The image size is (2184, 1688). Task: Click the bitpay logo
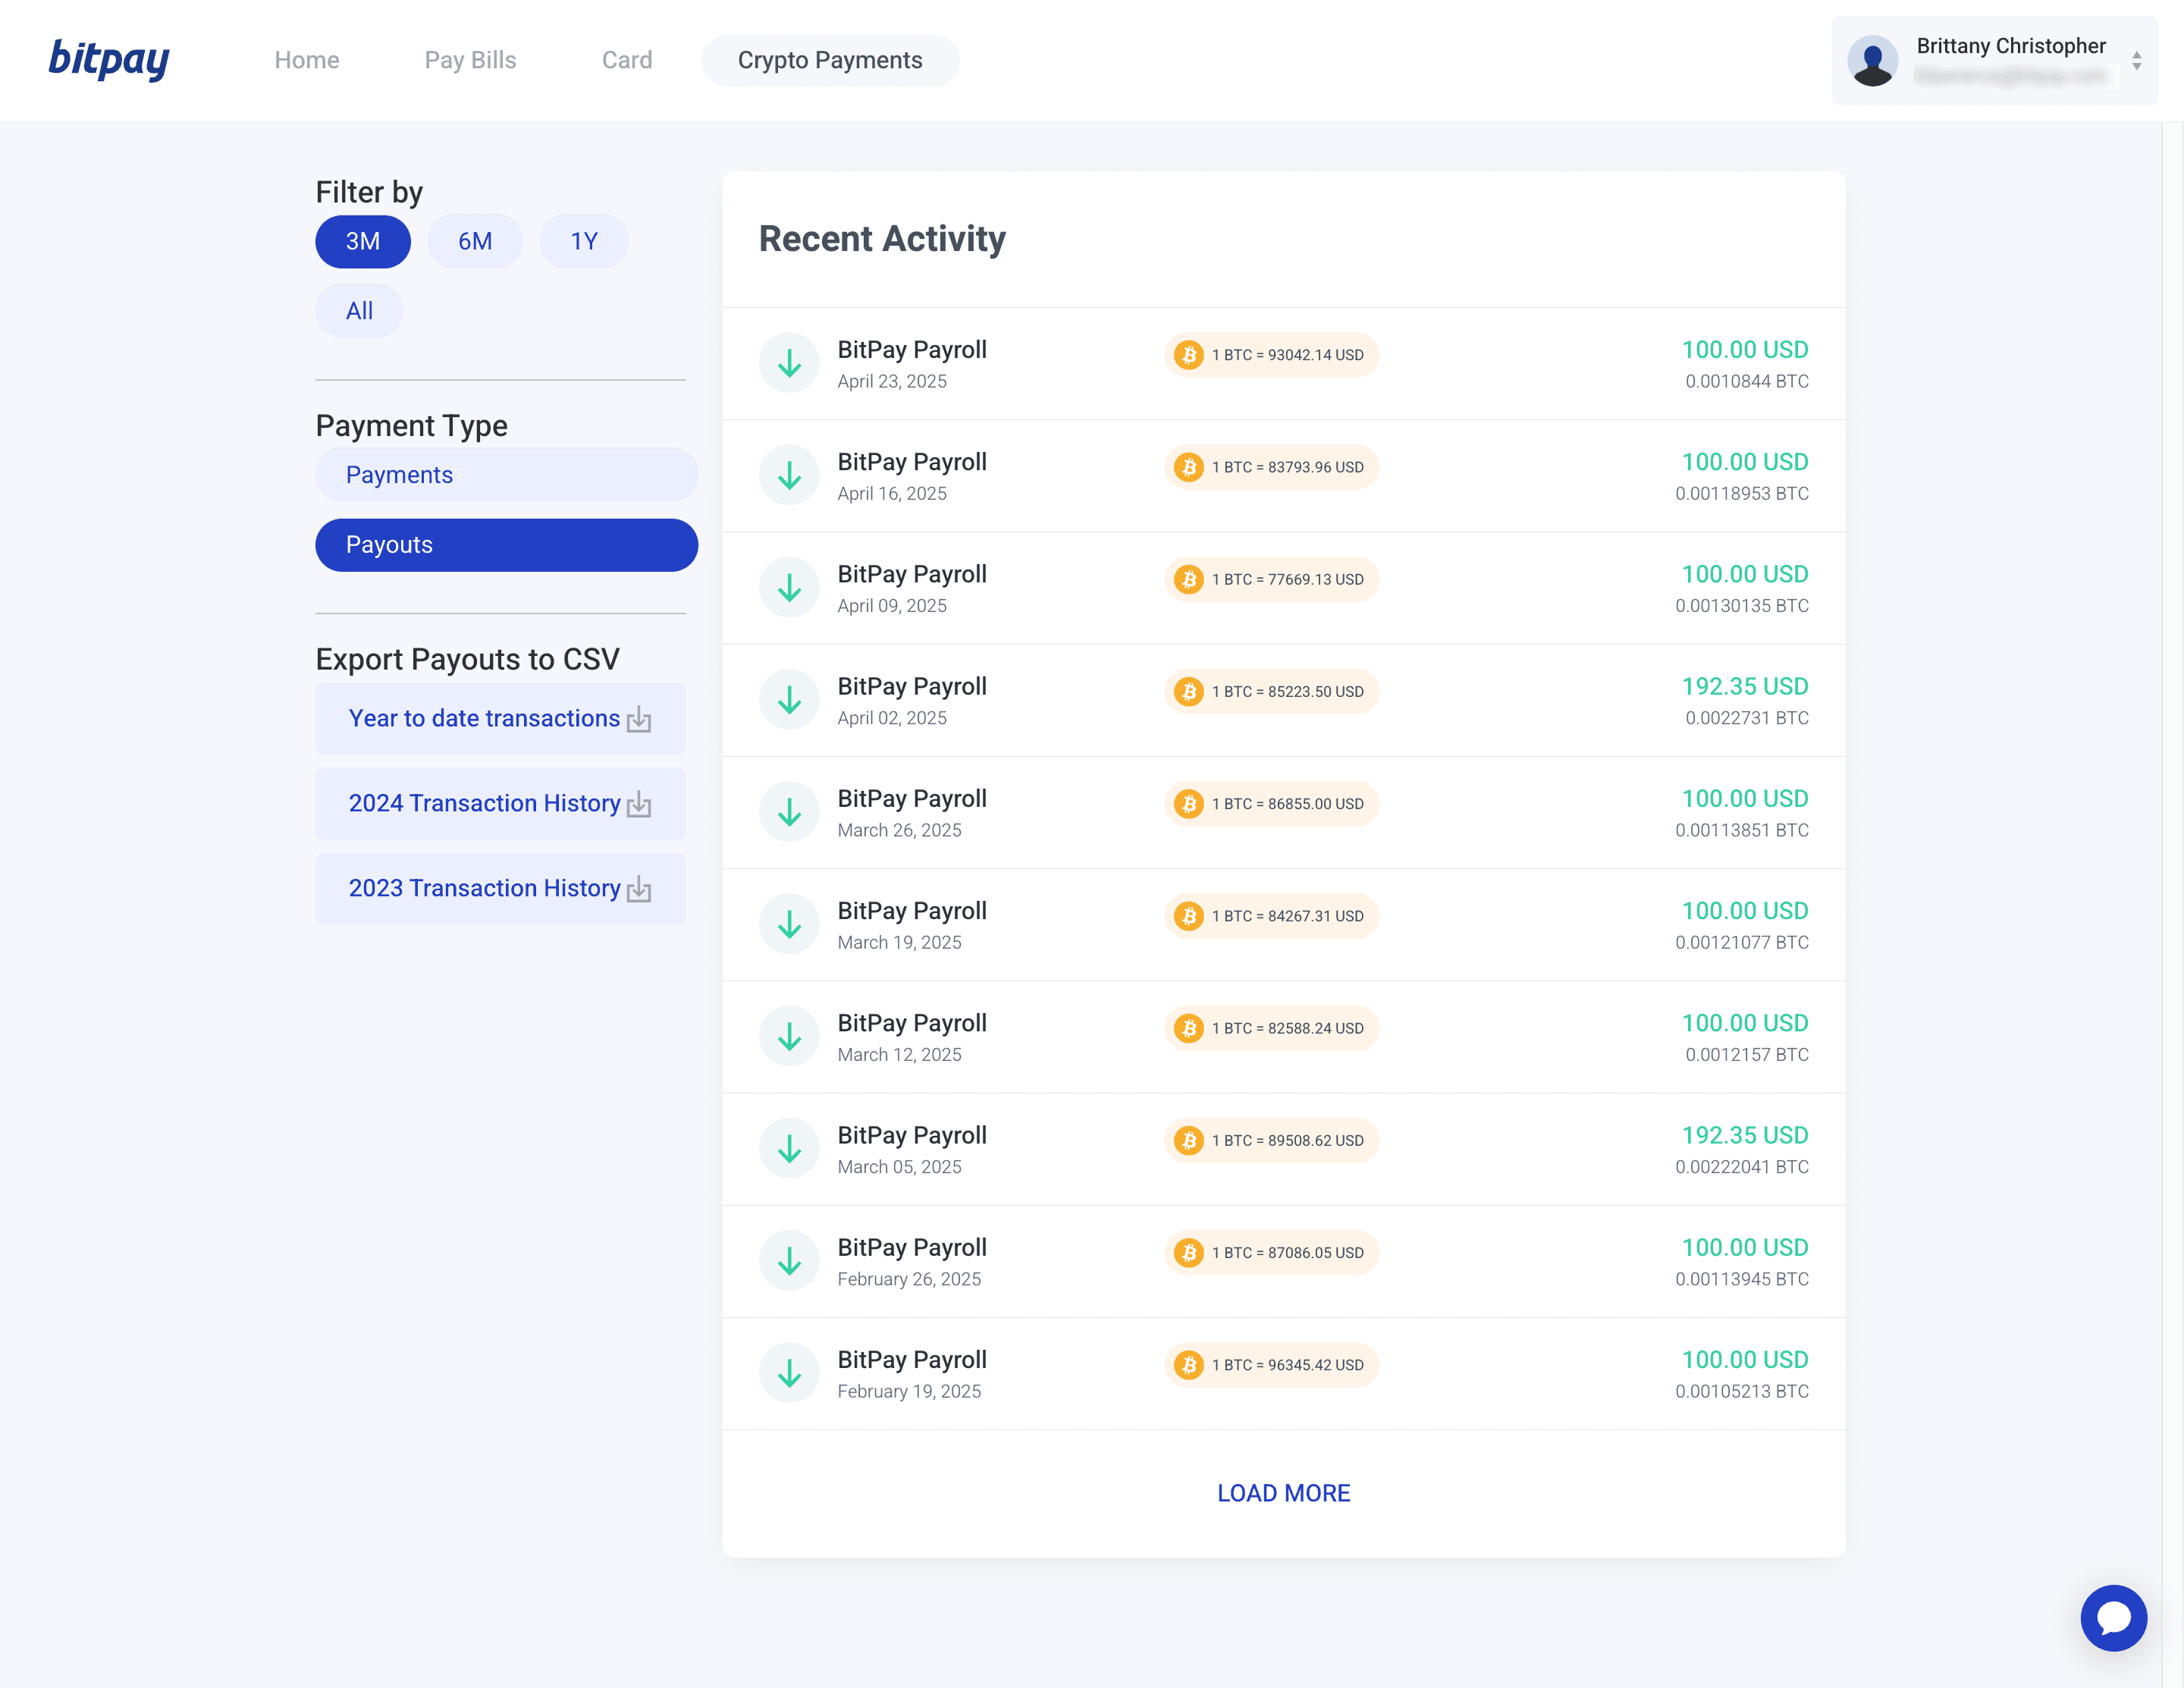(x=109, y=59)
